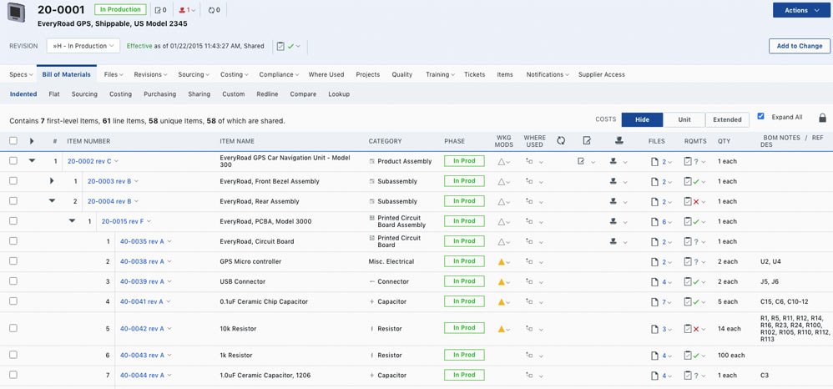Click the where used icon for 20-0003
The width and height of the screenshot is (833, 389).
[x=529, y=182]
